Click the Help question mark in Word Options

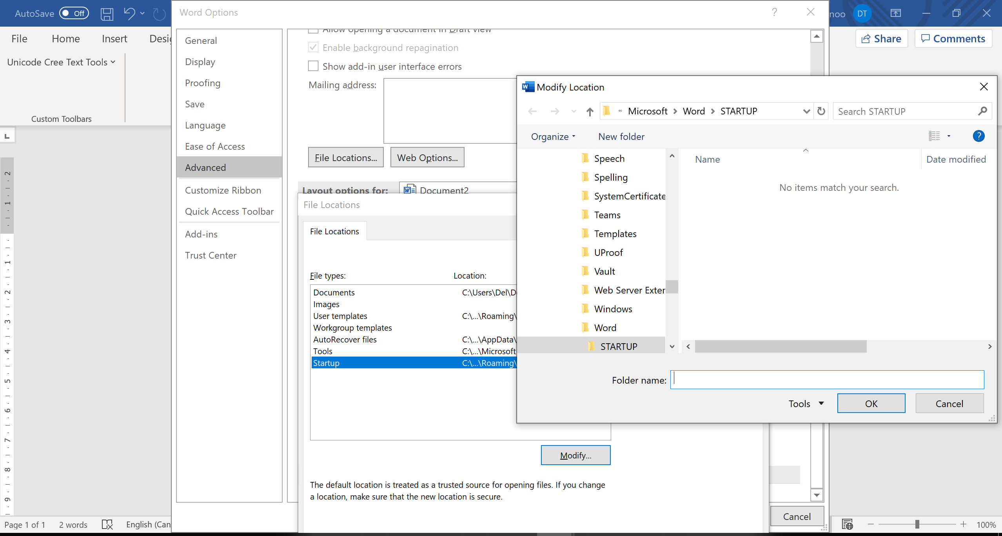pos(774,12)
